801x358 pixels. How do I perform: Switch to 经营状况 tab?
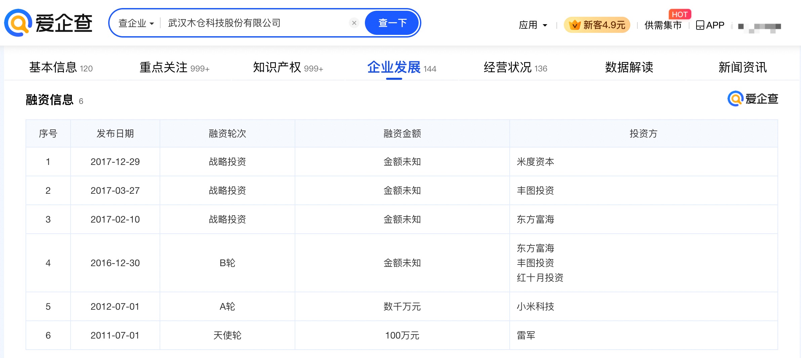tap(515, 67)
